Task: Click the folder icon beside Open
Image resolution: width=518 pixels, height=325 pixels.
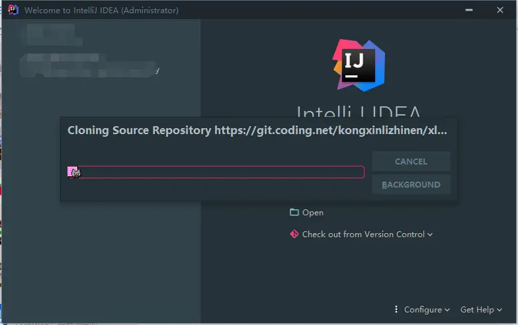Action: [294, 212]
